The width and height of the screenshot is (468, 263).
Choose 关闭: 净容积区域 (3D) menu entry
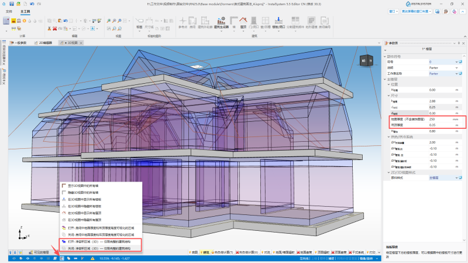[99, 248]
